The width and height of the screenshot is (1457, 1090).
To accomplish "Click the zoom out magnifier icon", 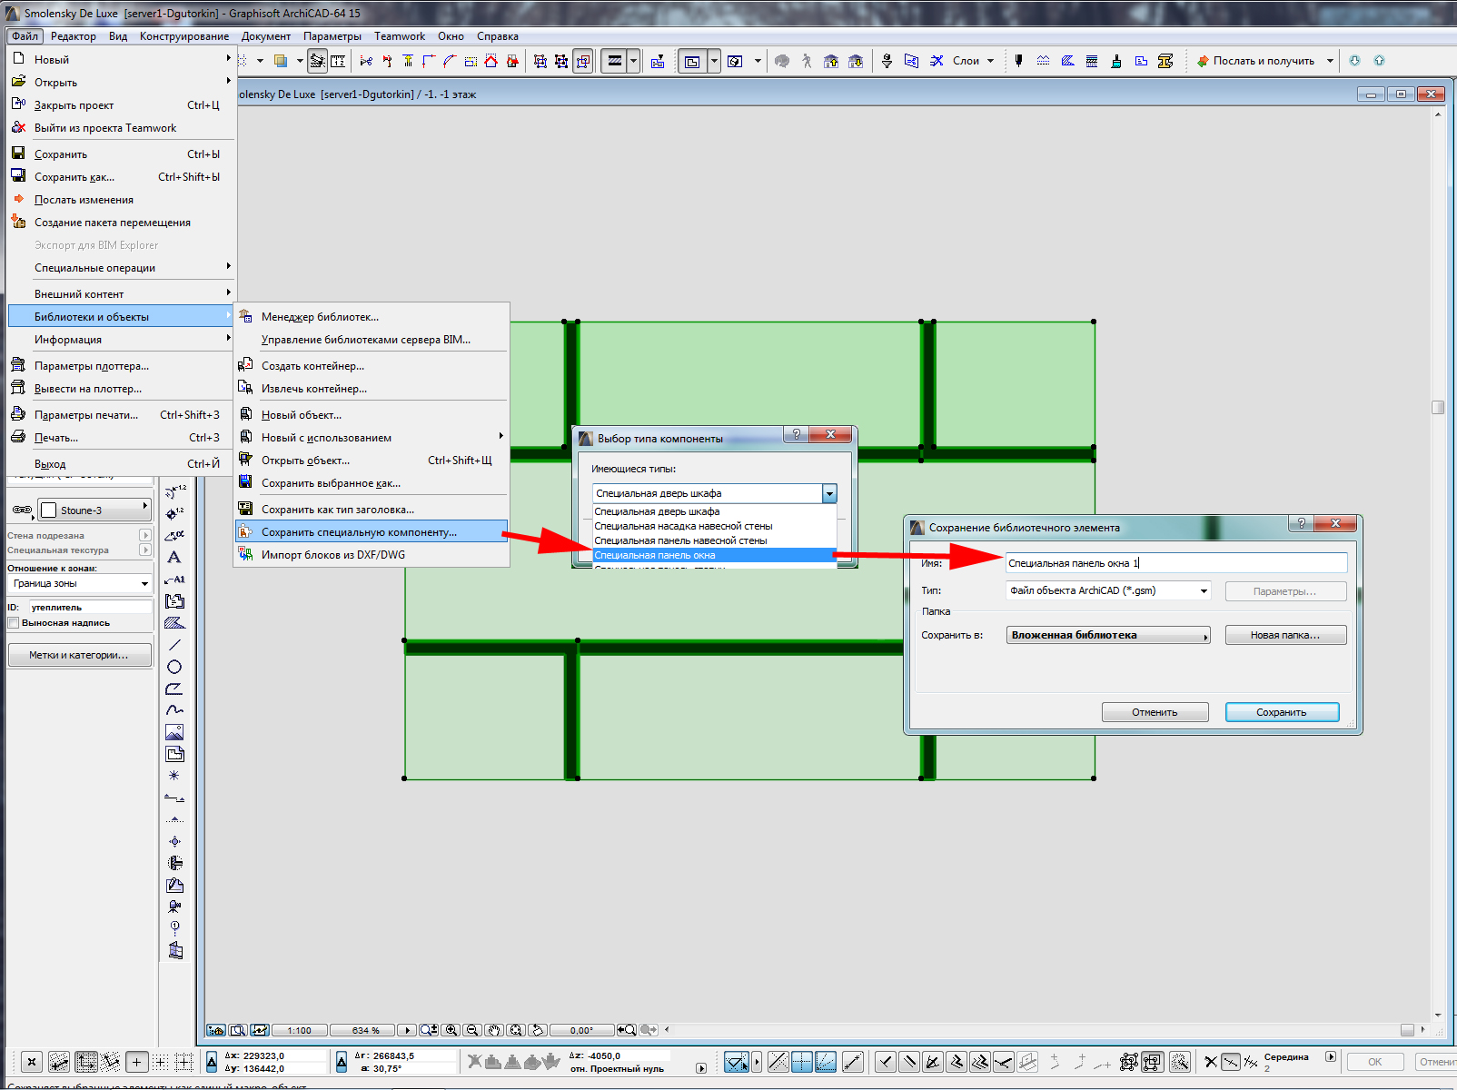I will [x=472, y=1030].
